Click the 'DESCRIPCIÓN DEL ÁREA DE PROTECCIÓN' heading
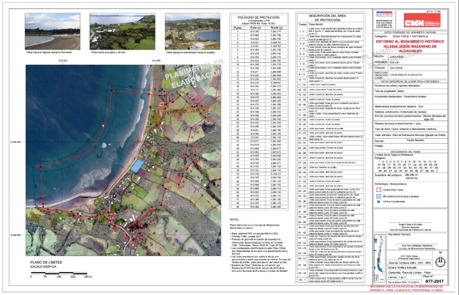This screenshot has height=295, width=459. click(327, 18)
